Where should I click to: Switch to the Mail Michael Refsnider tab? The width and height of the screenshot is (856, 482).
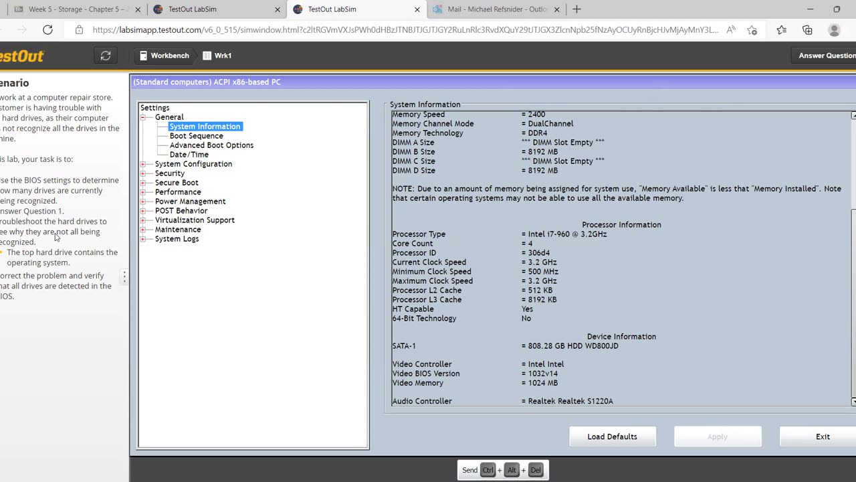click(498, 9)
